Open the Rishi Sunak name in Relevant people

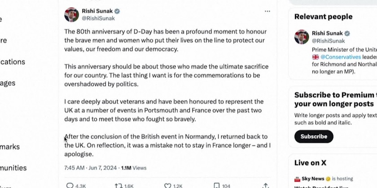[327, 34]
